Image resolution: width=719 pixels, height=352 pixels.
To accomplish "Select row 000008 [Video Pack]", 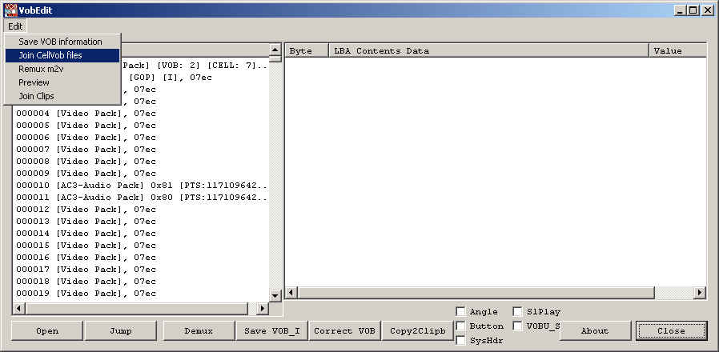I will click(x=140, y=162).
